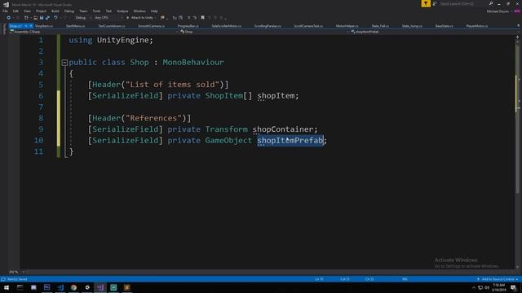The width and height of the screenshot is (522, 293).
Task: Open Unity from the taskbar
Action: 87,287
